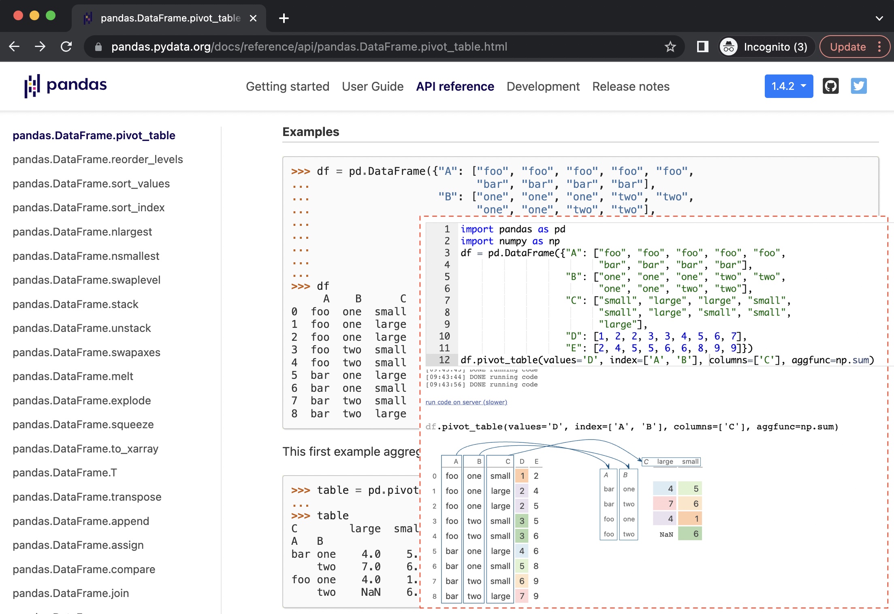Screen dimensions: 894x614
Task: Open the Chrome three-dot menu
Action: pos(879,47)
